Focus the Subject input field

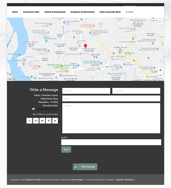tap(111, 99)
